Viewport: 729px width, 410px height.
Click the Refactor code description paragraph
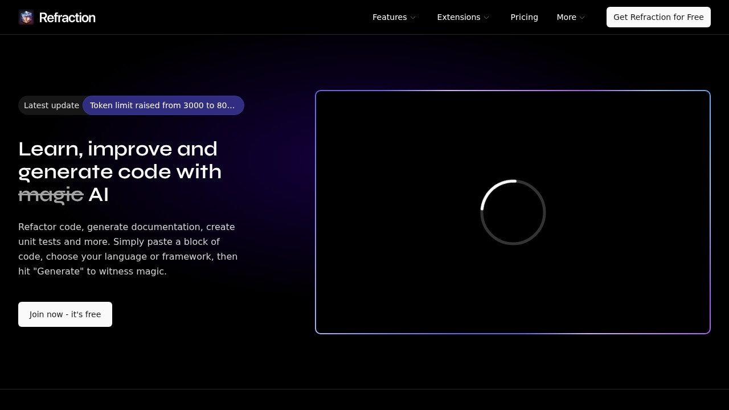[128, 249]
